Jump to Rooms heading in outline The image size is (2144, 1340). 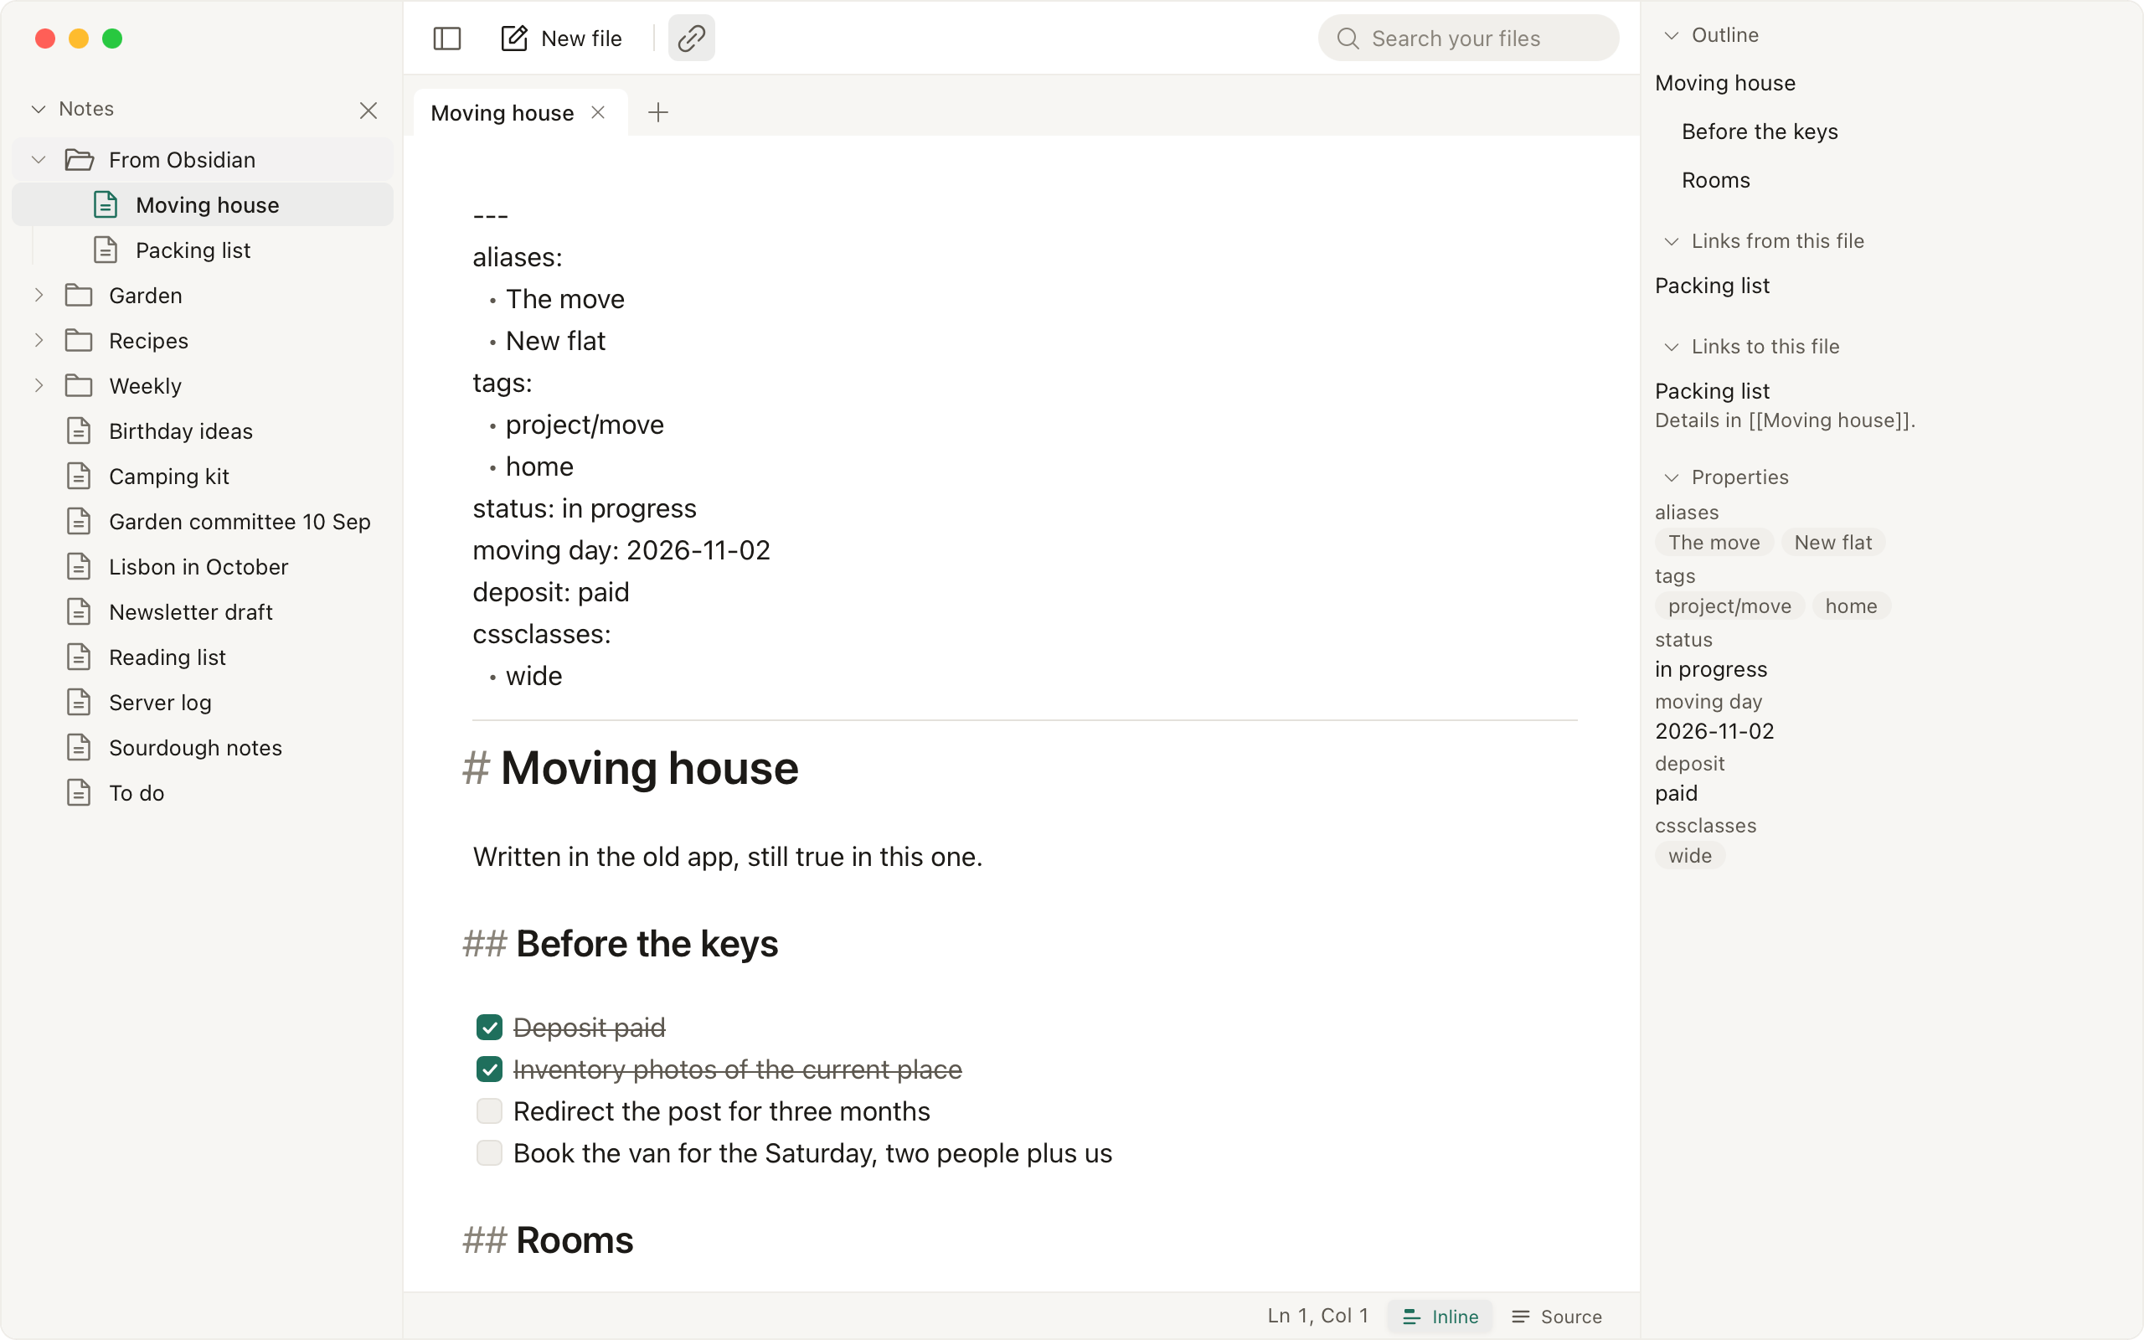coord(1715,180)
